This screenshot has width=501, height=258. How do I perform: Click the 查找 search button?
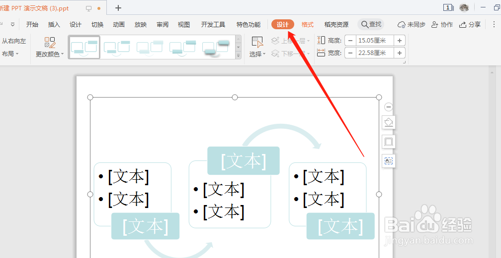pos(371,24)
